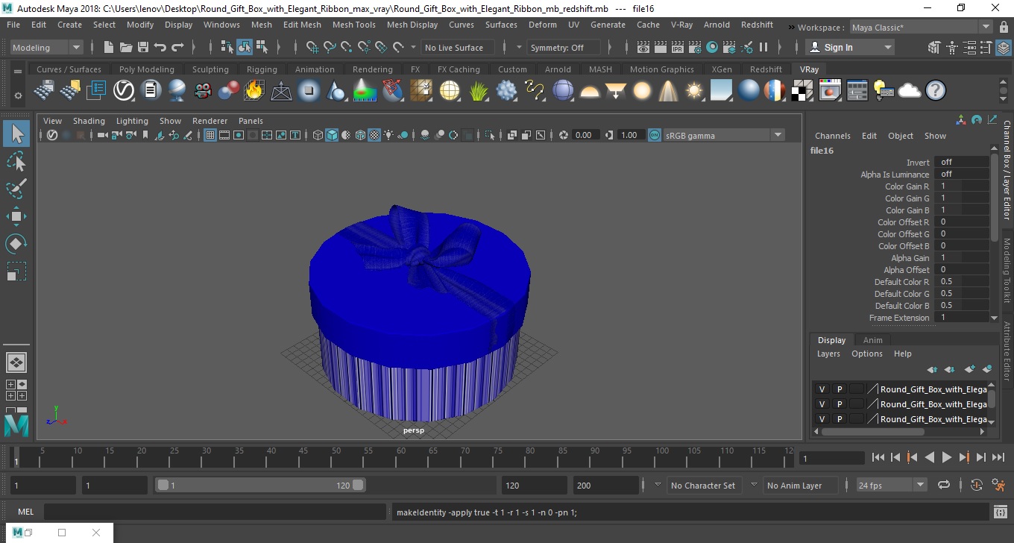Screen dimensions: 1014x543
Task: Toggle snap to curves
Action: point(330,47)
